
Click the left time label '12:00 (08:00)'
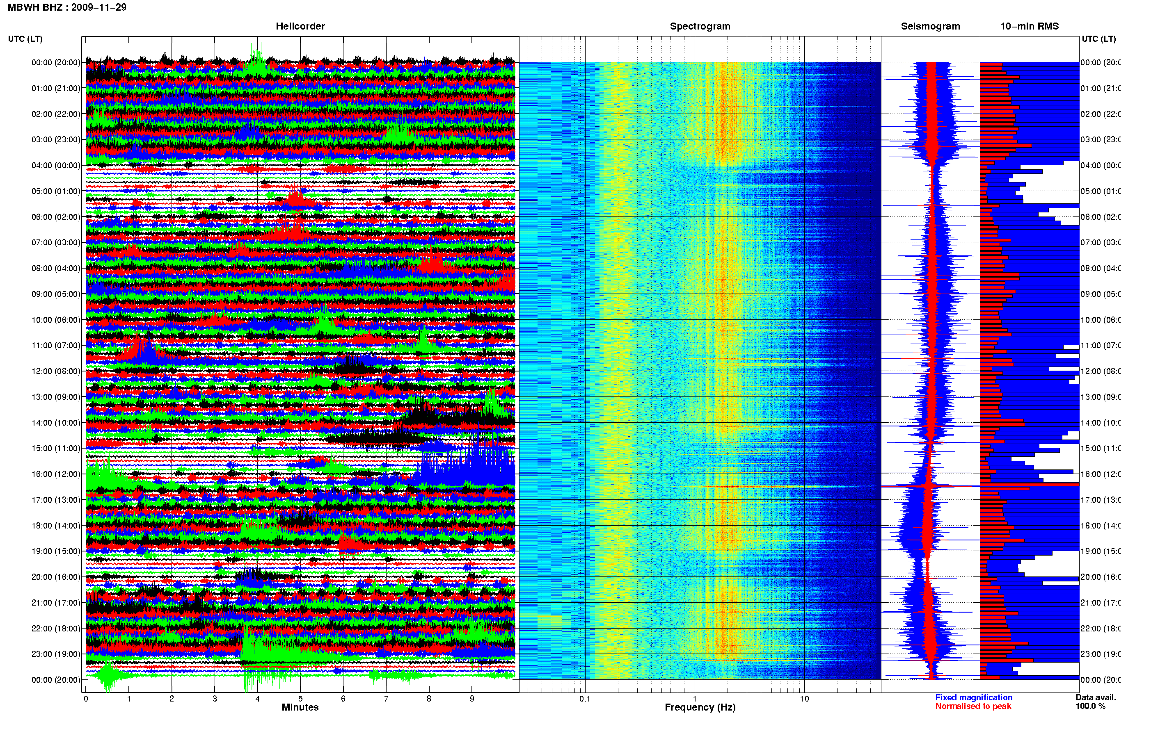56,371
